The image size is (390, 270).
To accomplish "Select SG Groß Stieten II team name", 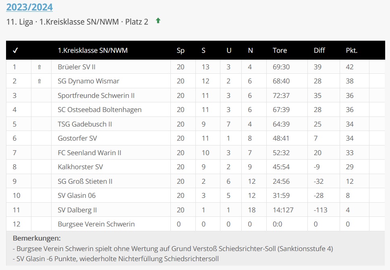I will (x=85, y=181).
